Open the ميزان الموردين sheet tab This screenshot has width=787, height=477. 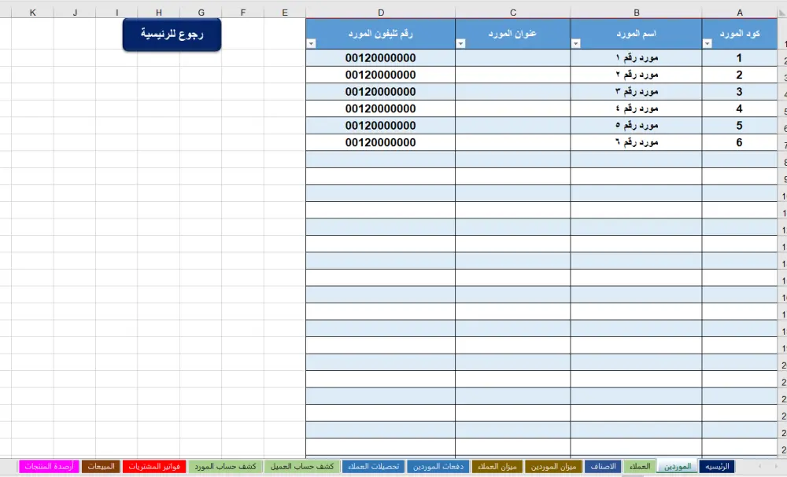[556, 465]
